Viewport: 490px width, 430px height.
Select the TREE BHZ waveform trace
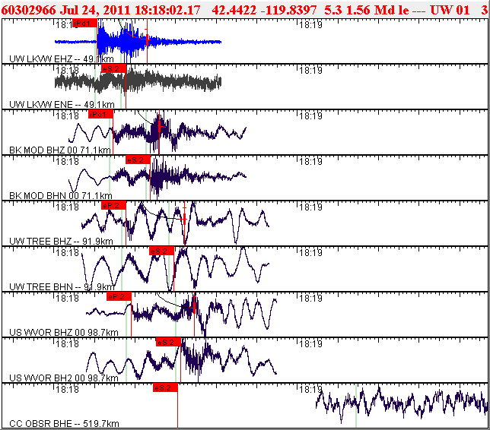[175, 223]
